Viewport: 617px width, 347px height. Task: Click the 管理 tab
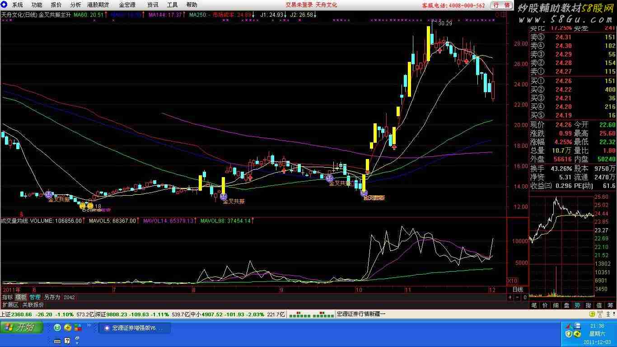pos(35,297)
